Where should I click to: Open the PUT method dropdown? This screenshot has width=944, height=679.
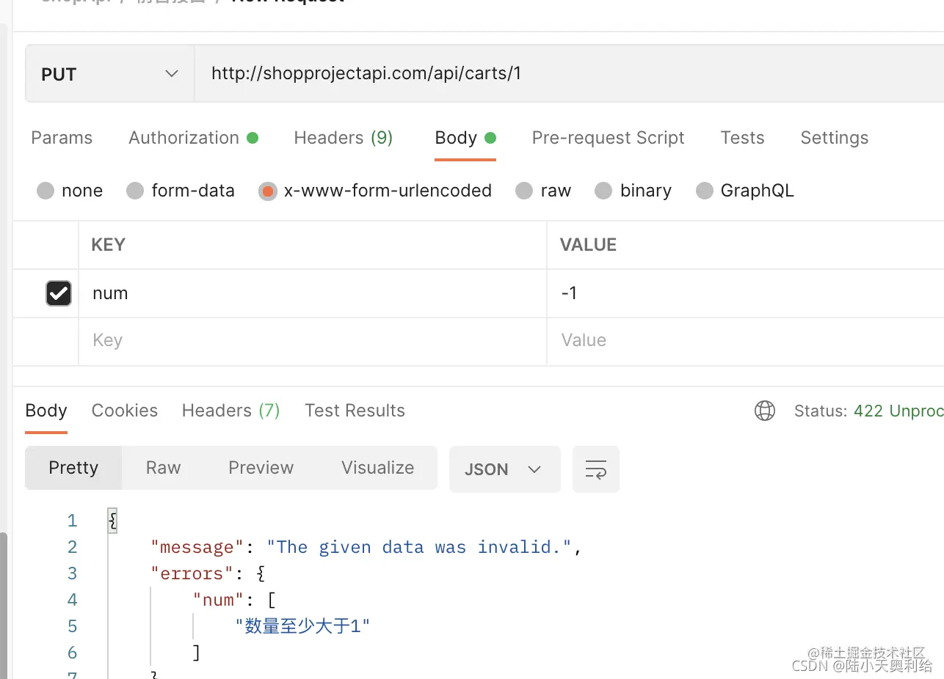click(110, 74)
